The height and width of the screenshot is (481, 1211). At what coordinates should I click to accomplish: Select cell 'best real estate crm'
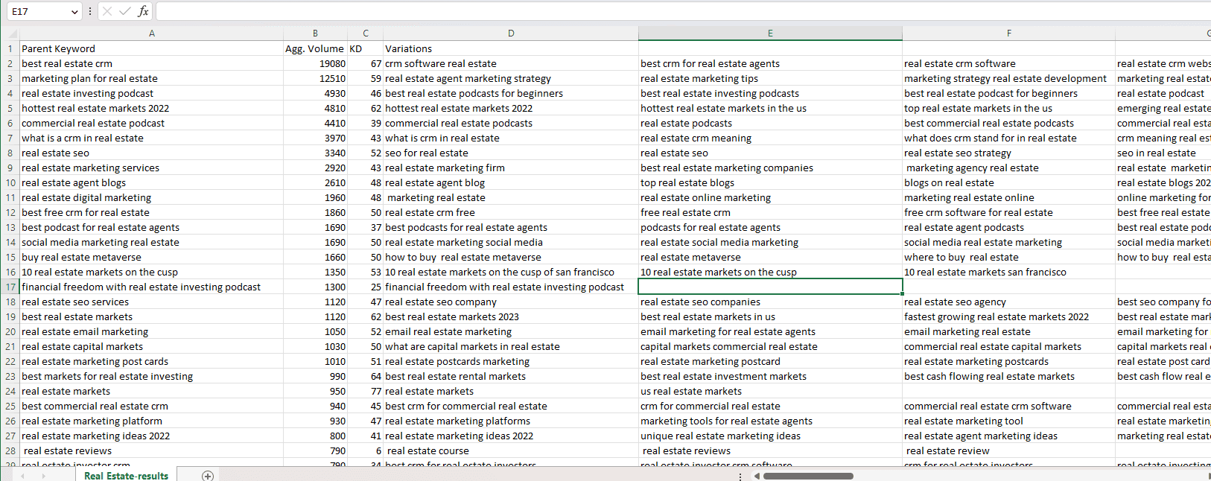pyautogui.click(x=152, y=63)
